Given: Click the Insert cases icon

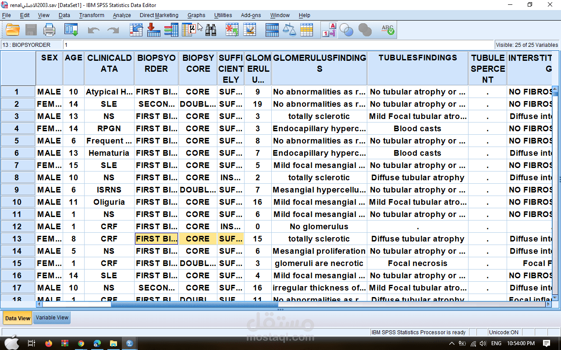Looking at the screenshot, I should (232, 30).
